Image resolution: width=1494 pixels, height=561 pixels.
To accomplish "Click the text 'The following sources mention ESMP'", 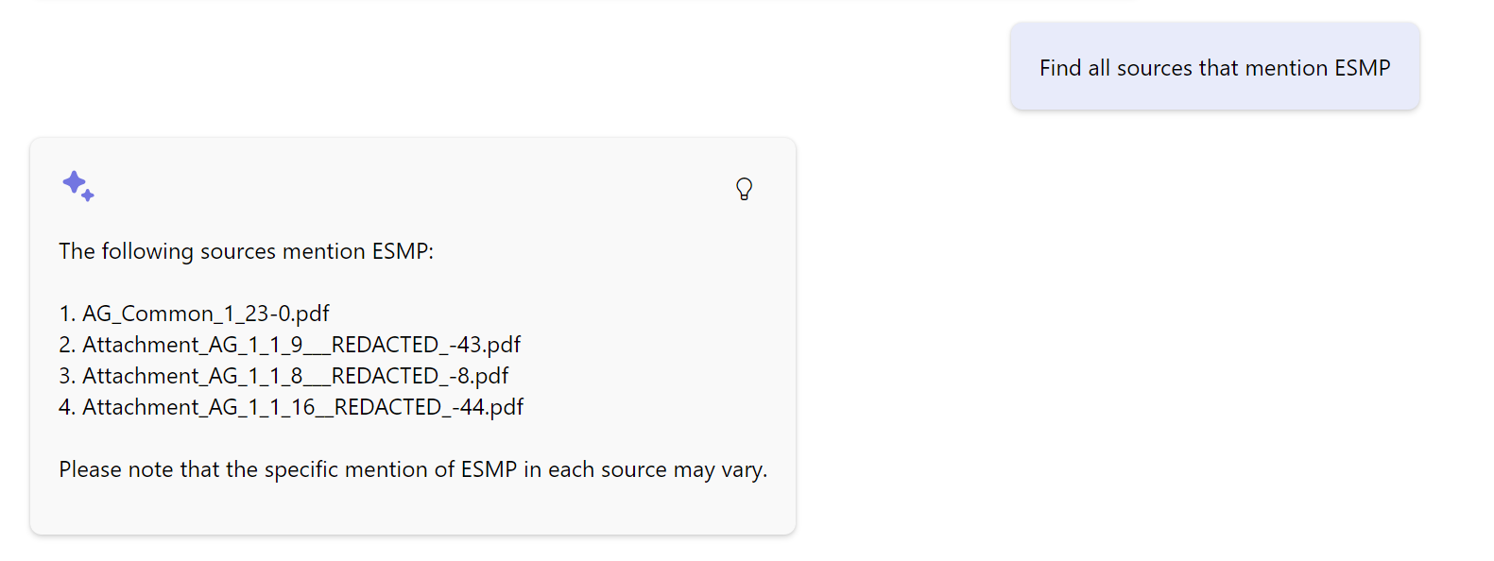I will tap(246, 251).
